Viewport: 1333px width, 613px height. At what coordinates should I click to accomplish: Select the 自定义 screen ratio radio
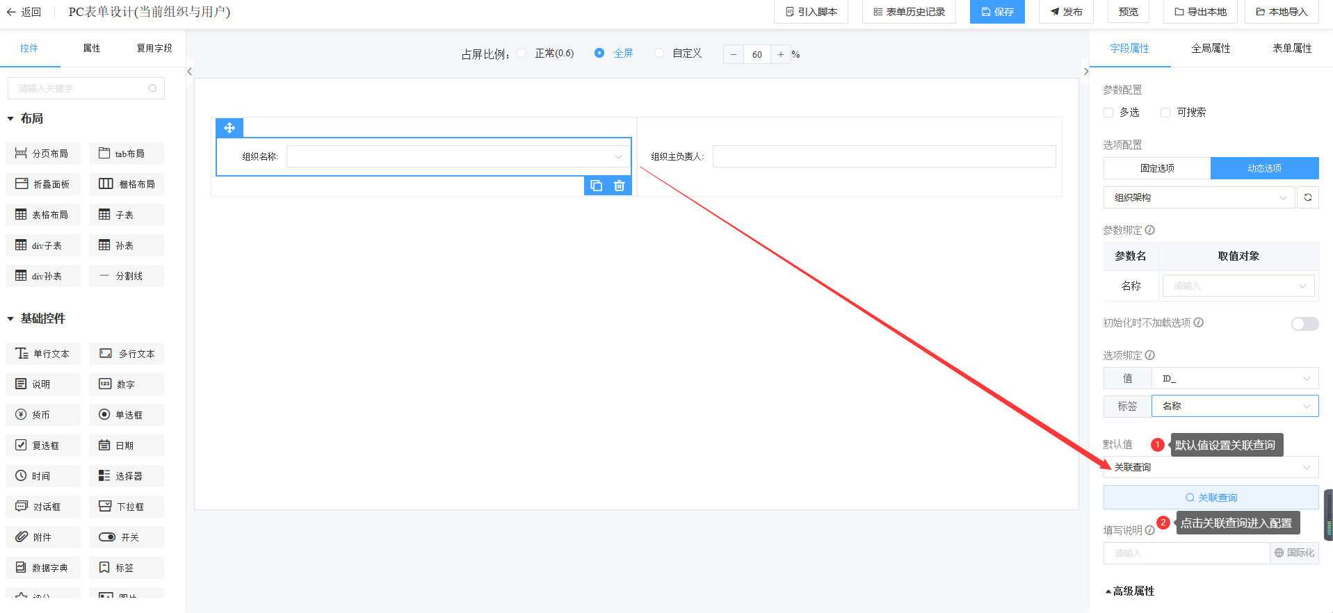[659, 54]
